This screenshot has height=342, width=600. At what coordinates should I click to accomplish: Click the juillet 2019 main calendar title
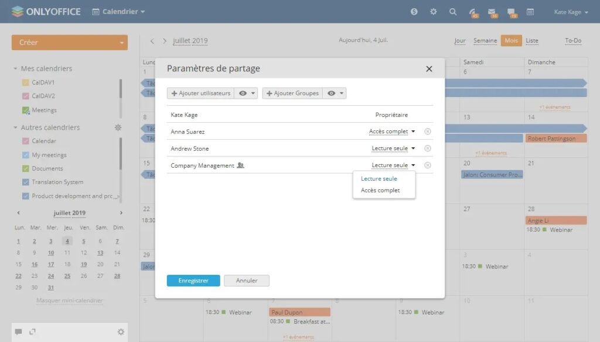[x=190, y=41]
